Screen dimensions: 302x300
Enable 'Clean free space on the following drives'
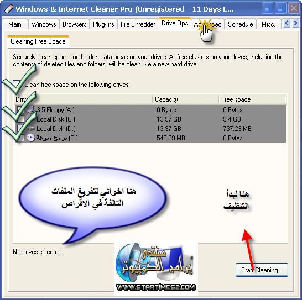coord(17,84)
